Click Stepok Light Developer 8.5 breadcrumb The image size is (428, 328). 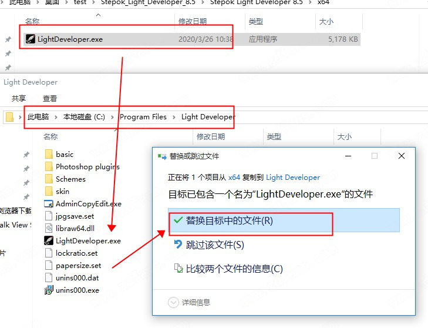click(x=257, y=2)
